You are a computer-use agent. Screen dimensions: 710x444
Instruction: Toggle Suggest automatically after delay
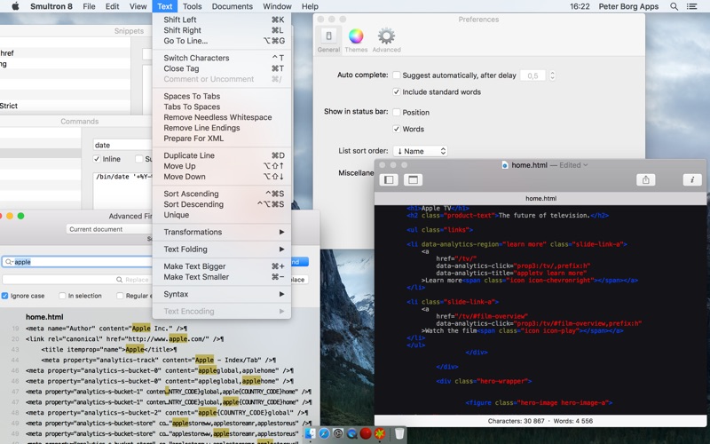[396, 75]
